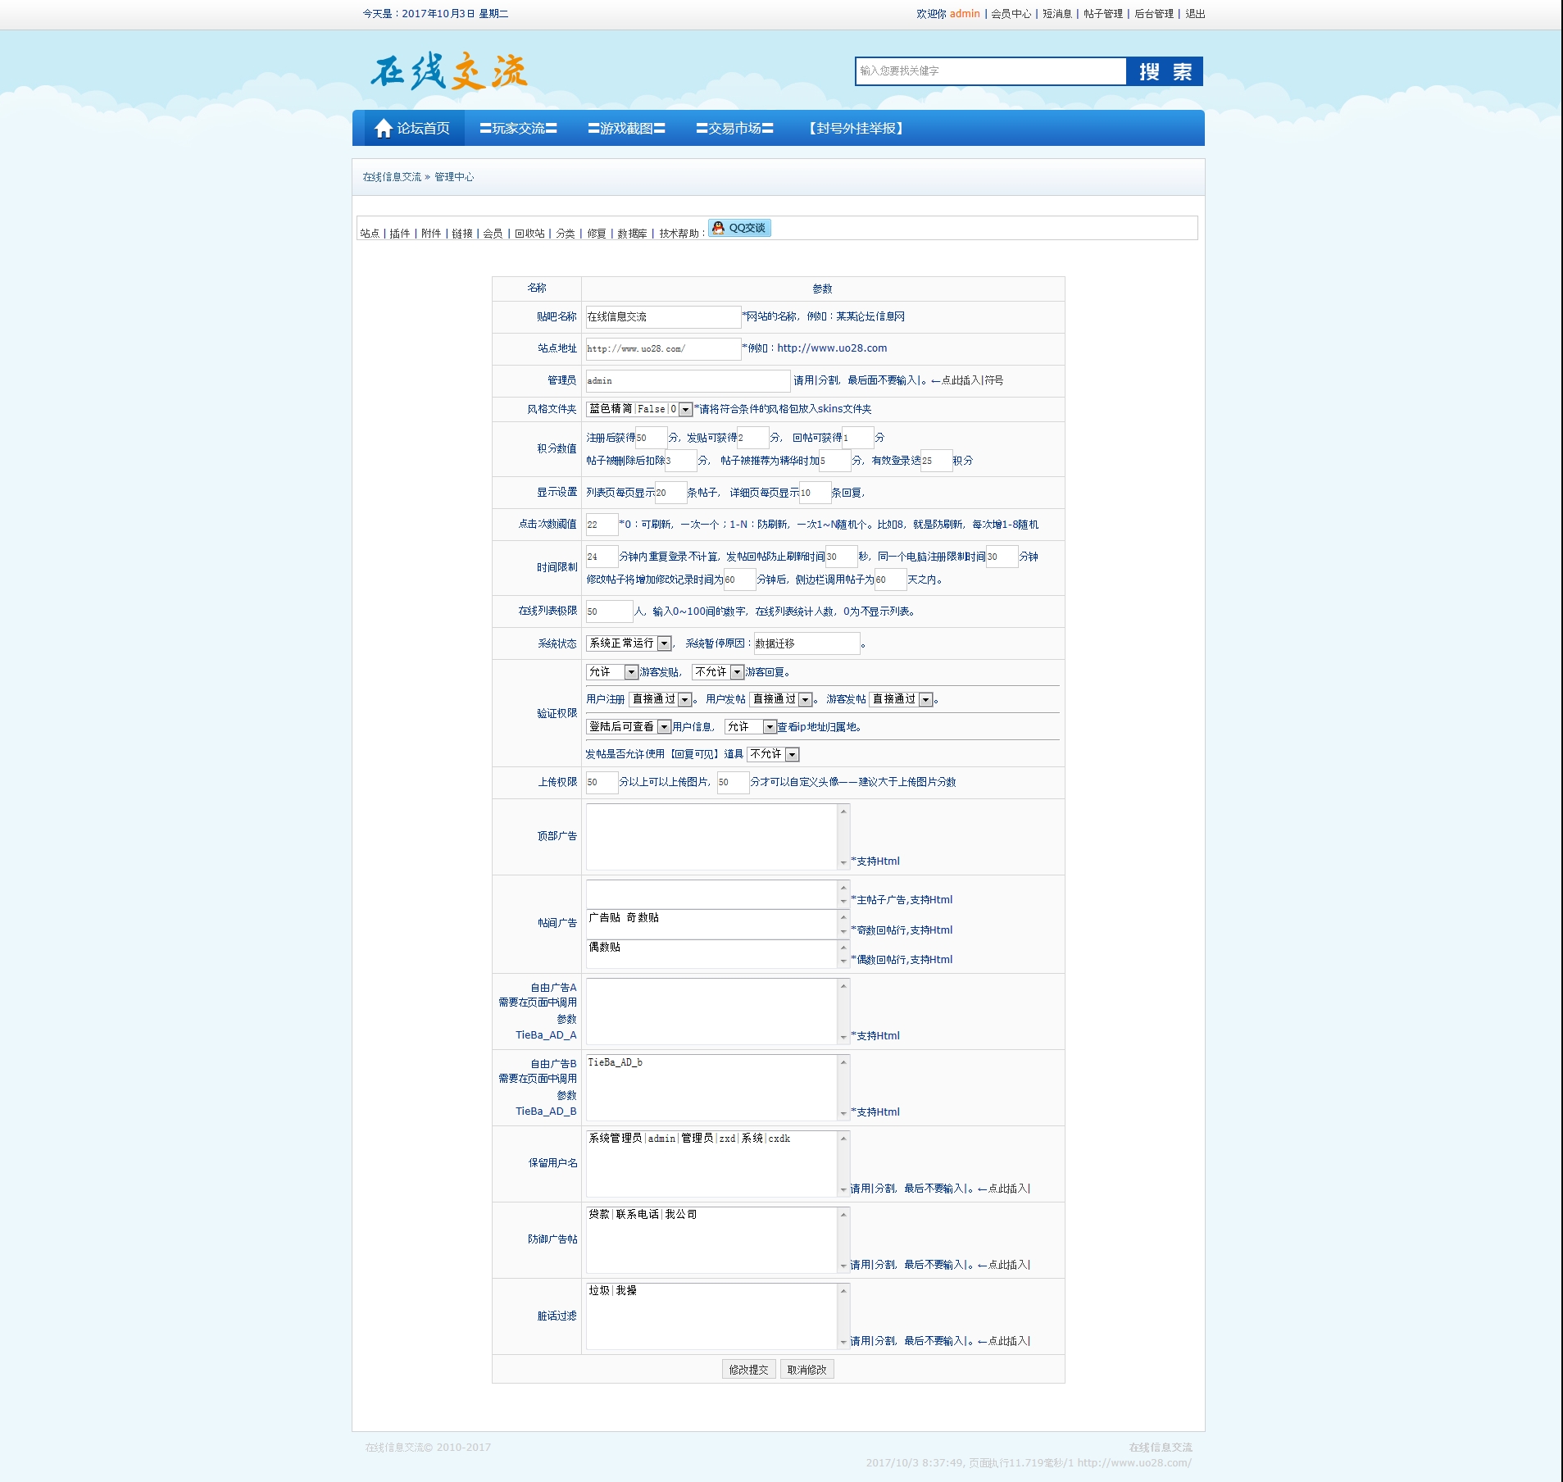This screenshot has width=1563, height=1482.
Task: Open the 游客回复 不允许 dropdown
Action: 718,672
